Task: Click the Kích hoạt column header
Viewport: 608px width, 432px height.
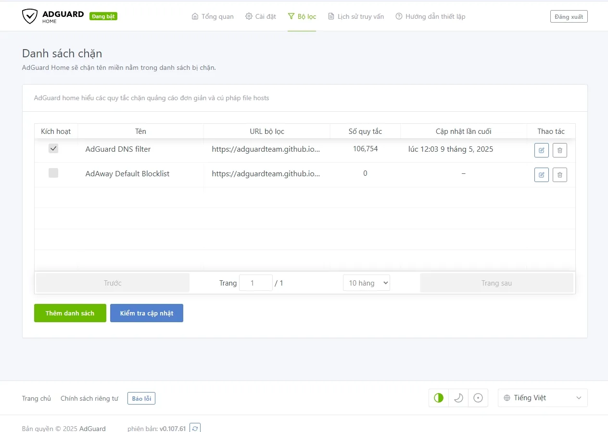Action: click(56, 131)
